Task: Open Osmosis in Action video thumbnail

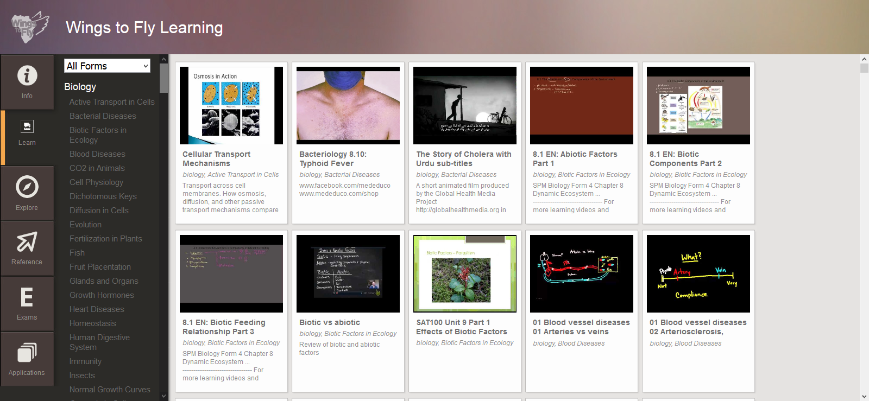Action: point(231,105)
